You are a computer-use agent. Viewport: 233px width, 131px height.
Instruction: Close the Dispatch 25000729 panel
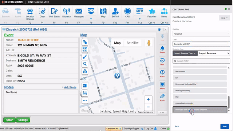[x=165, y=29]
